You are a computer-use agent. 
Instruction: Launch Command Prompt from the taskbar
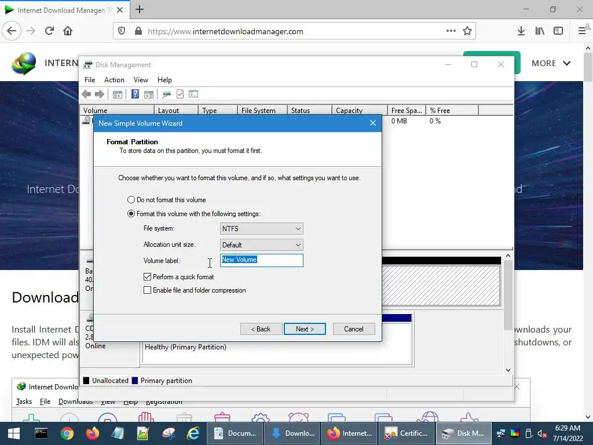(41, 433)
